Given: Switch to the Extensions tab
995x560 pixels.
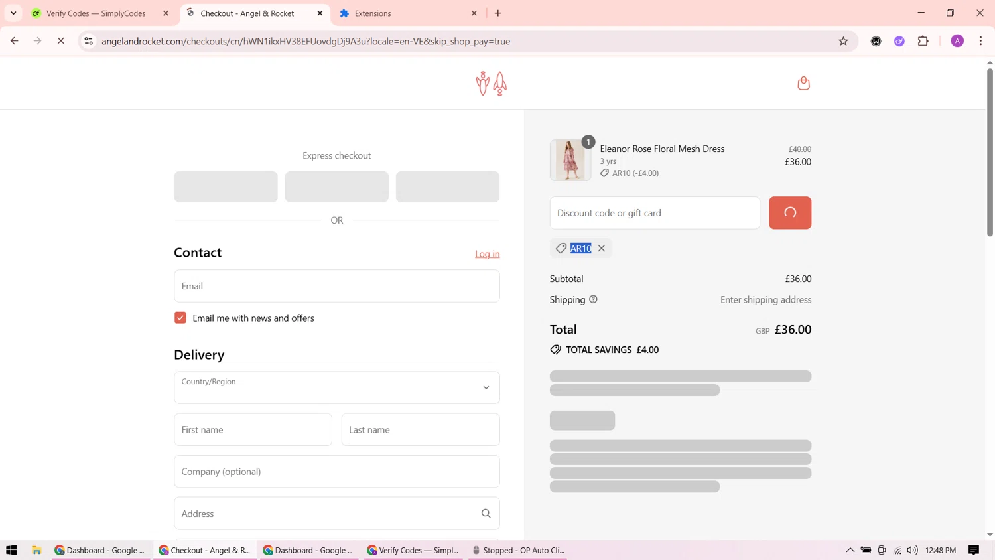Looking at the screenshot, I should point(407,13).
